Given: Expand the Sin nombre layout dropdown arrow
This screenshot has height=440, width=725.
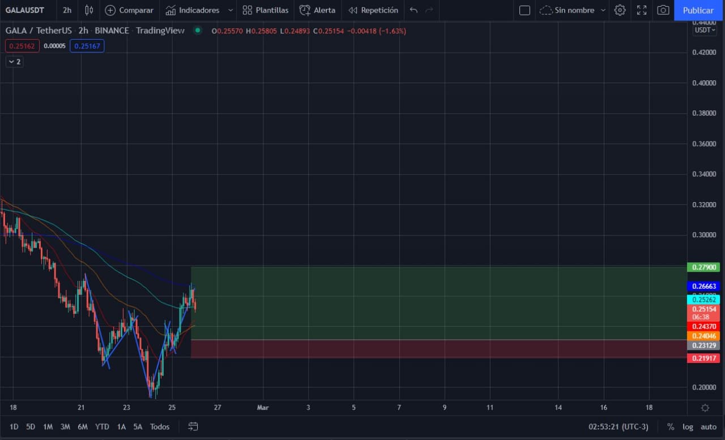Looking at the screenshot, I should point(603,10).
